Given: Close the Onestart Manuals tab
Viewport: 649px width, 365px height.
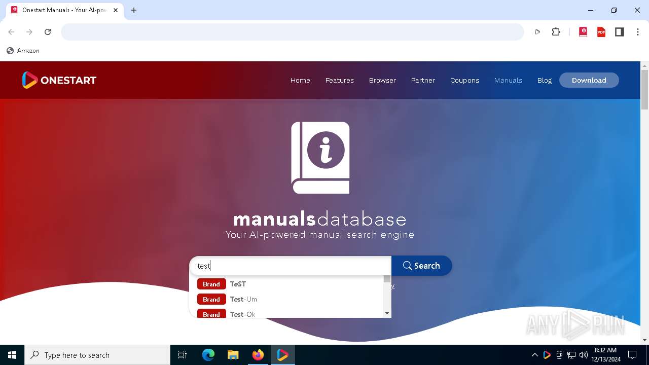Looking at the screenshot, I should pos(116,10).
